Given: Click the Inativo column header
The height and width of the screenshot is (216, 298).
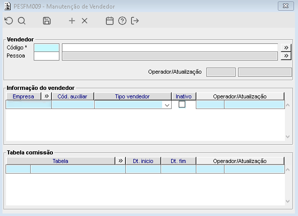Looking at the screenshot, I should coord(184,96).
